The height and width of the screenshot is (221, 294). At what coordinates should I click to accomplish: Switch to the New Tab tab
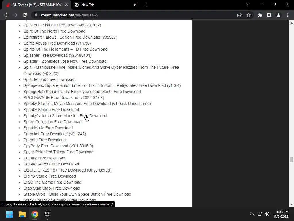[105, 5]
